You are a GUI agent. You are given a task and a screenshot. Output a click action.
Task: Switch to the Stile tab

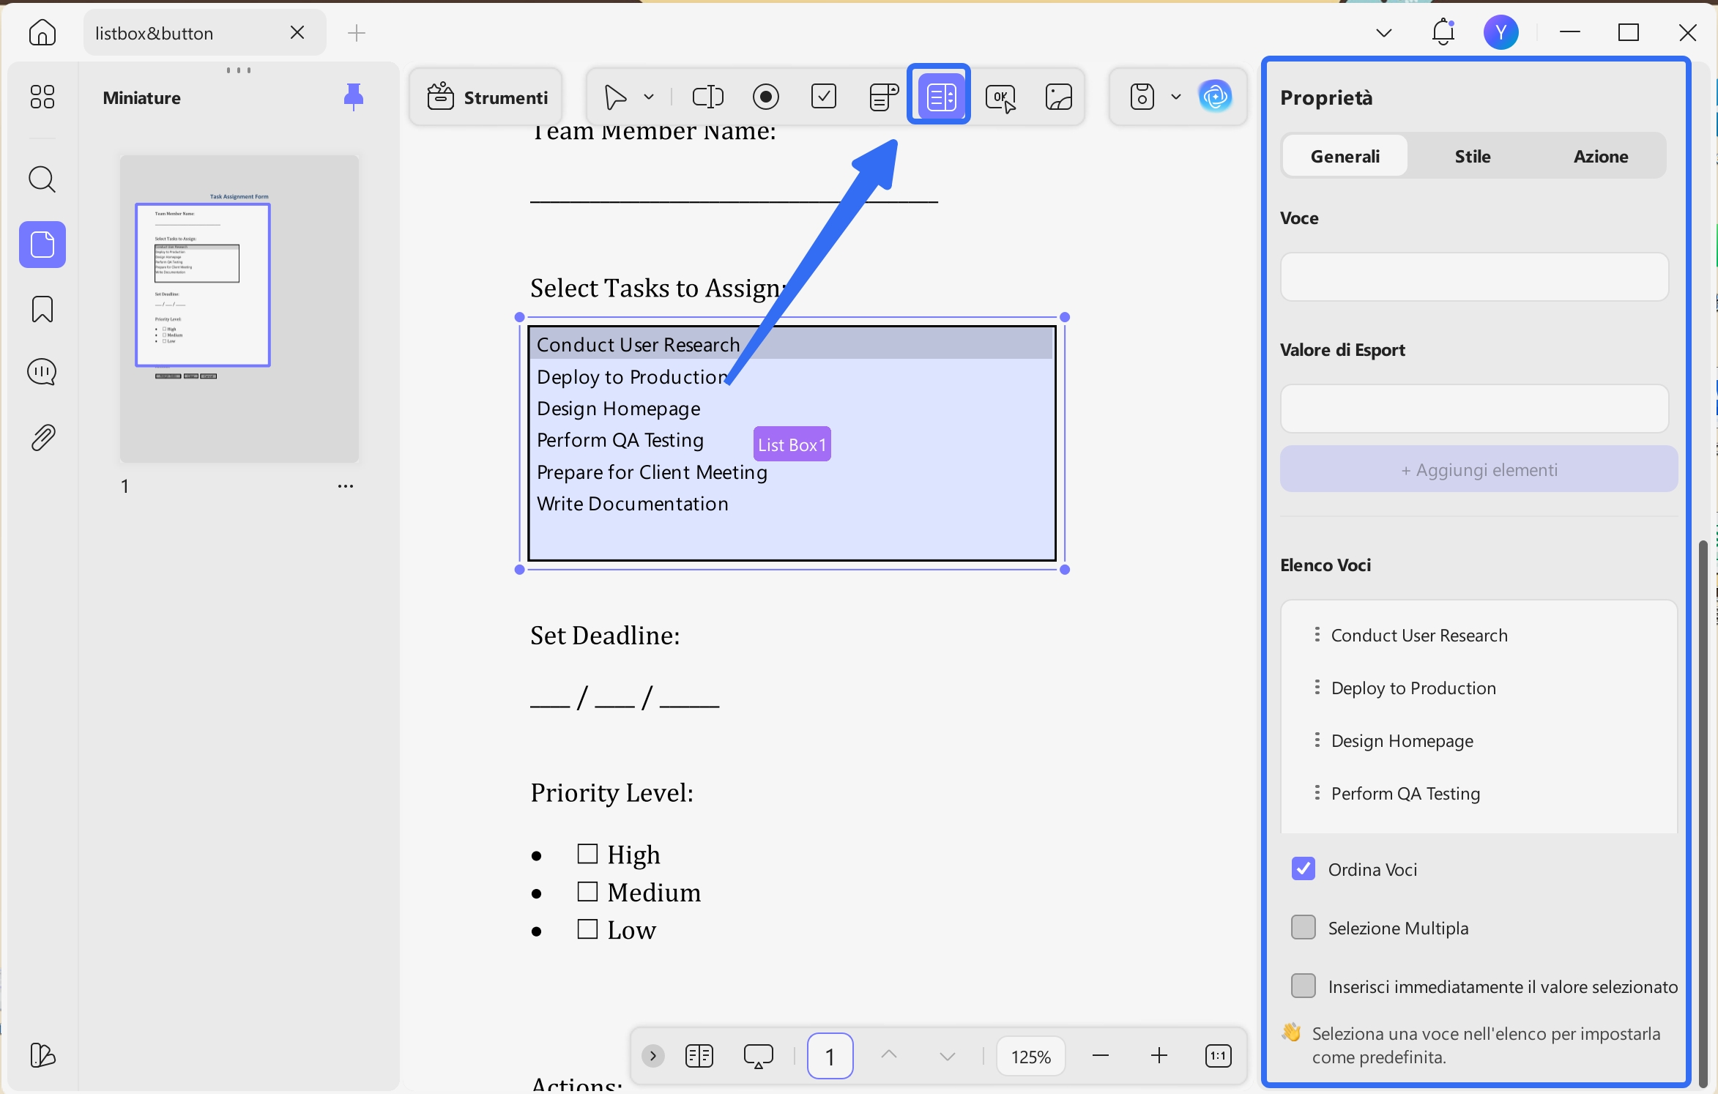coord(1472,156)
